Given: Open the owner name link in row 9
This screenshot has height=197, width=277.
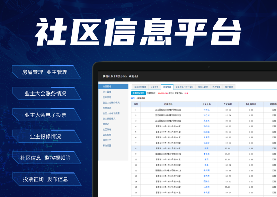Looking at the screenshot, I should (206, 154).
